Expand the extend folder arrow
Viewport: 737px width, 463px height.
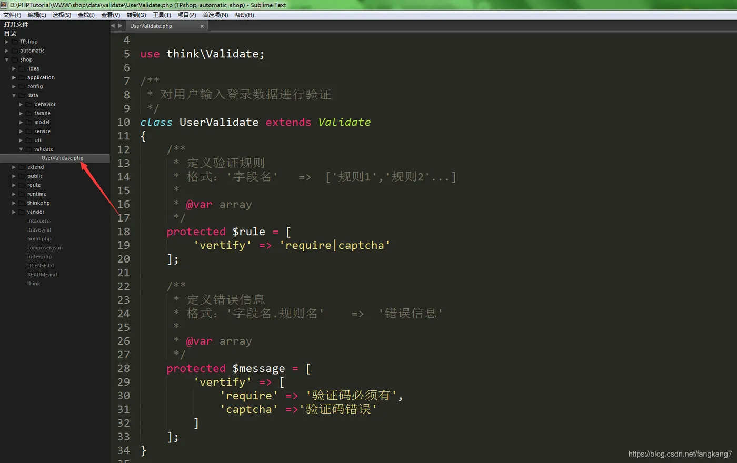(14, 167)
